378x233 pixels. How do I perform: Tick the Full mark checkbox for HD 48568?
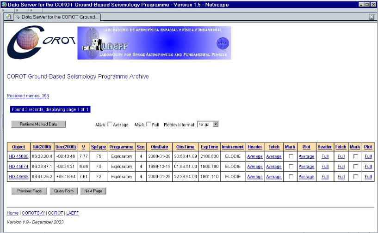pyautogui.click(x=356, y=177)
